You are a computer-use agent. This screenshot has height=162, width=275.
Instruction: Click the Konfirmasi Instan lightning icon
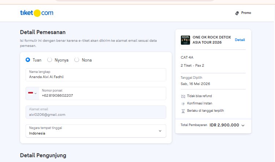[183, 104]
